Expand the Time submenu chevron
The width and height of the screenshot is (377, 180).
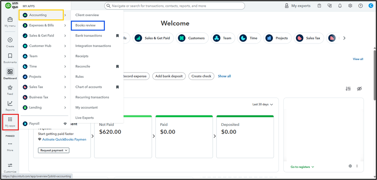(x=65, y=67)
